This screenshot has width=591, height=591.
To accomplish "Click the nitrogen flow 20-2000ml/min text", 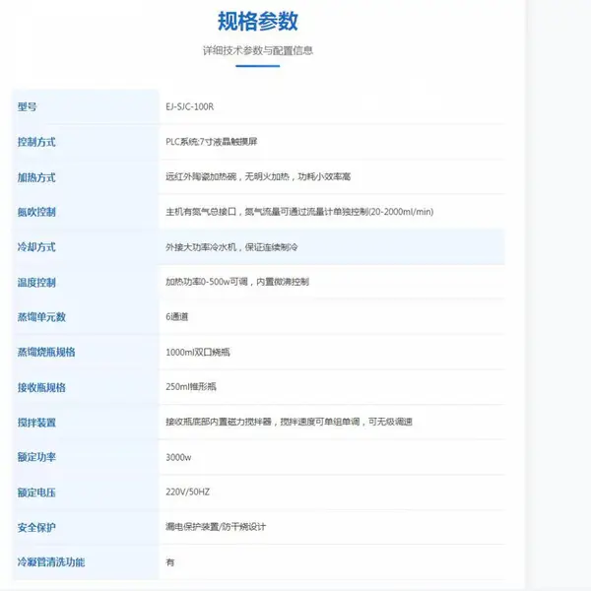I will coord(299,212).
